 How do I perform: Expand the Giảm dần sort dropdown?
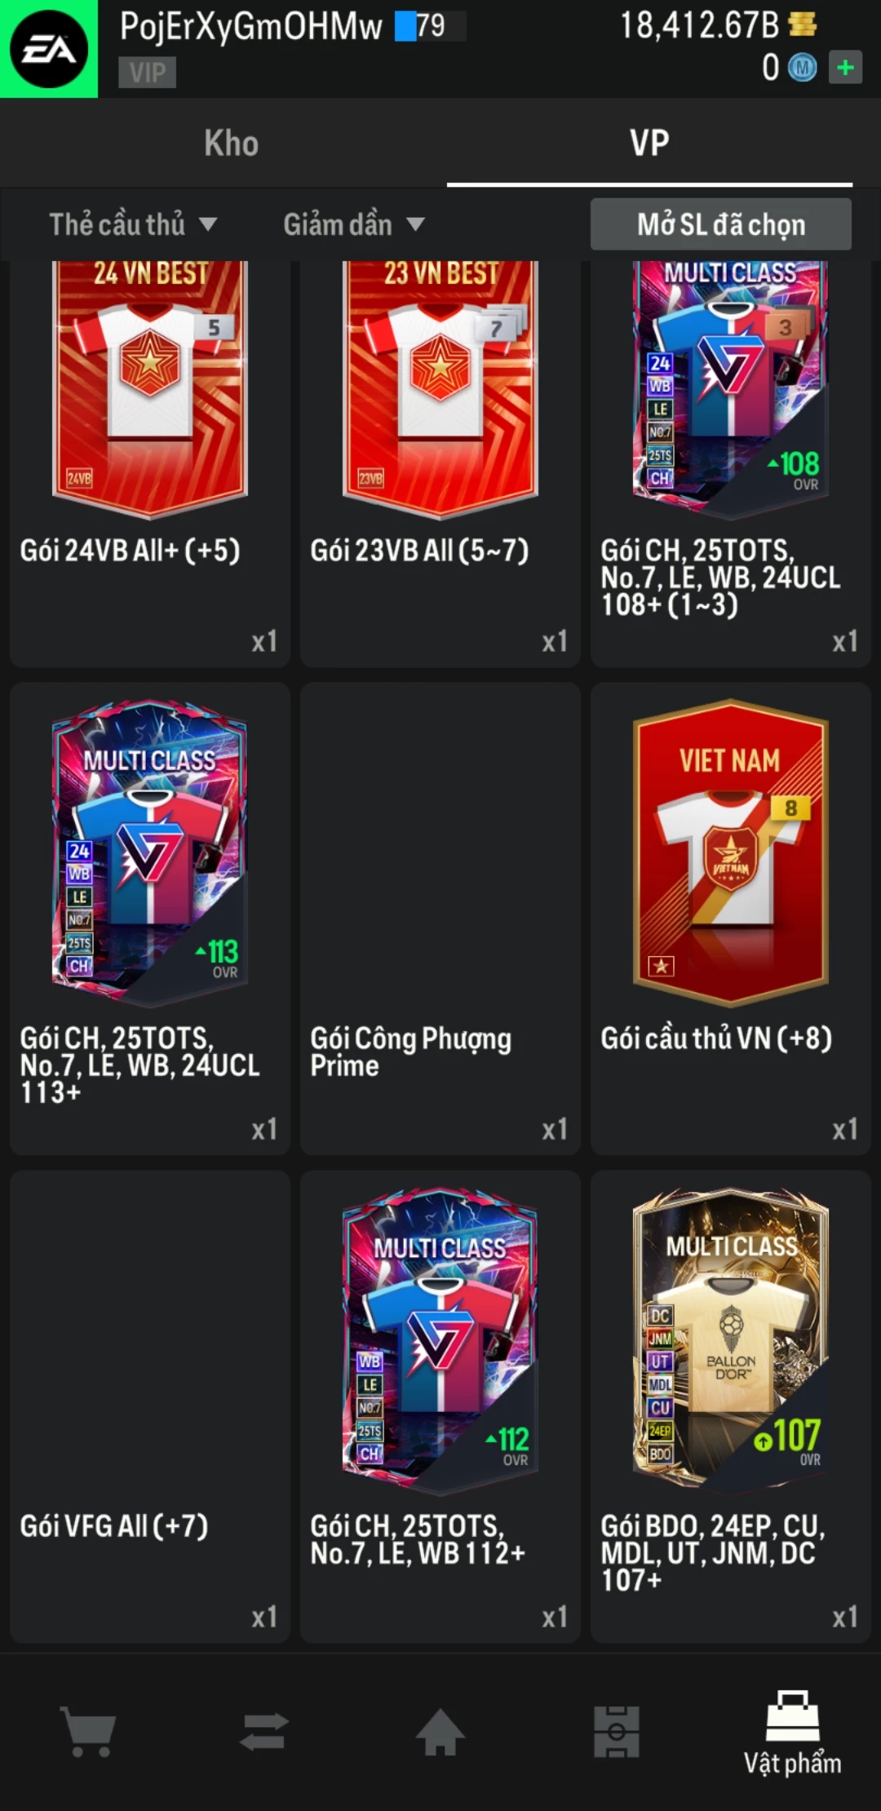[354, 224]
